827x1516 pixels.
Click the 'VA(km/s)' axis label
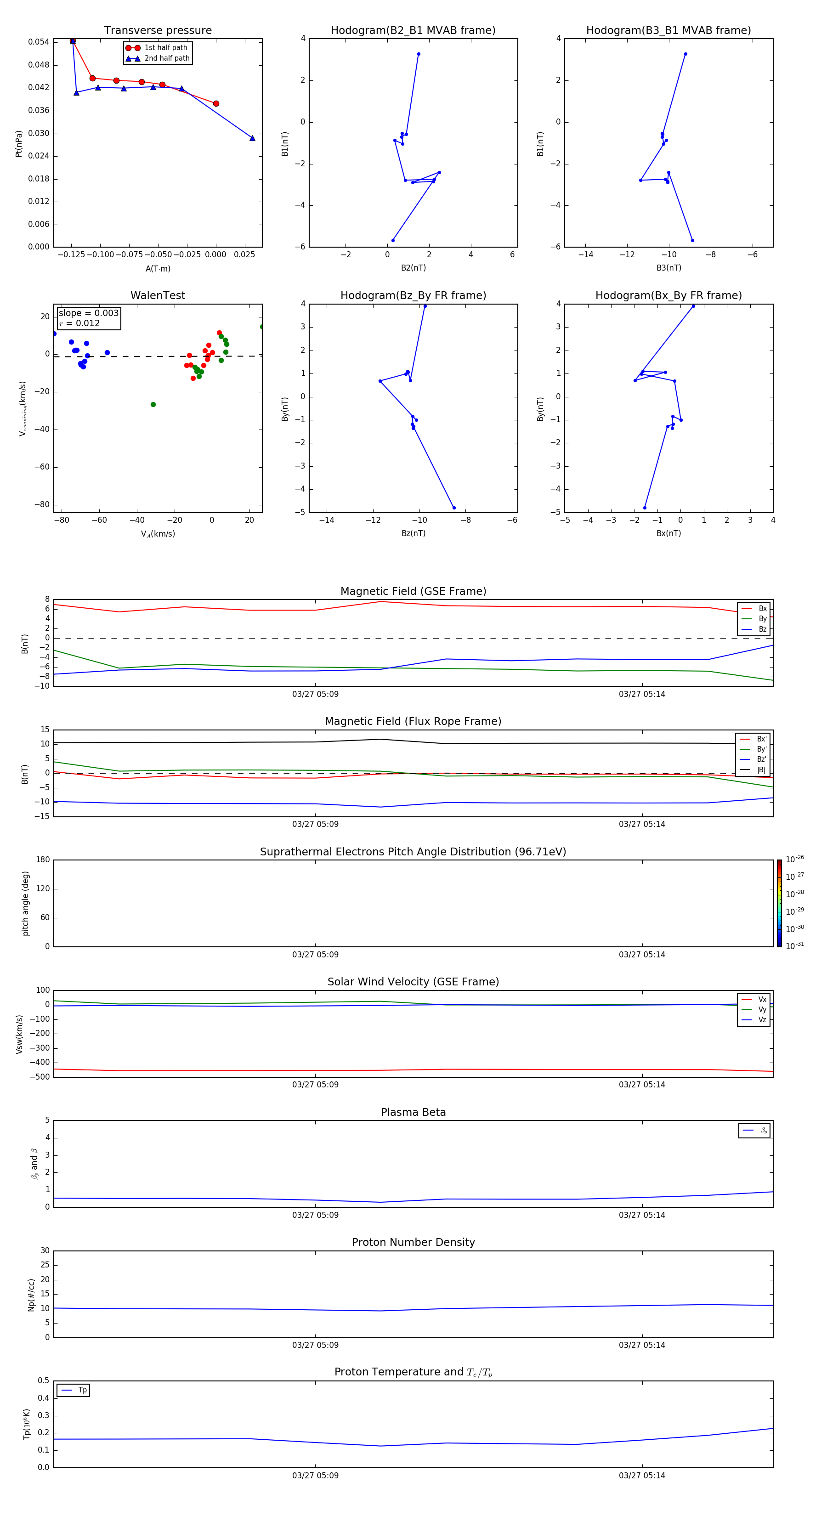click(x=158, y=534)
